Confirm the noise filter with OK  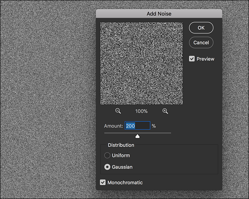pos(201,28)
